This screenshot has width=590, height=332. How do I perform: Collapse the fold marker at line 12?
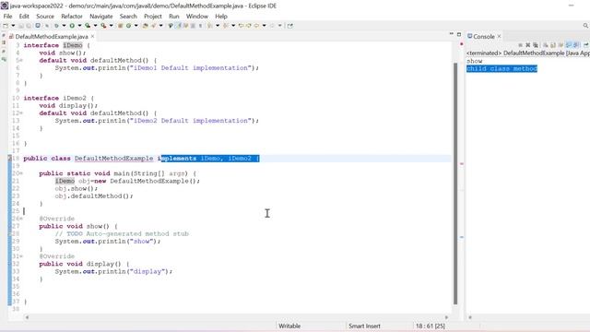(21, 113)
